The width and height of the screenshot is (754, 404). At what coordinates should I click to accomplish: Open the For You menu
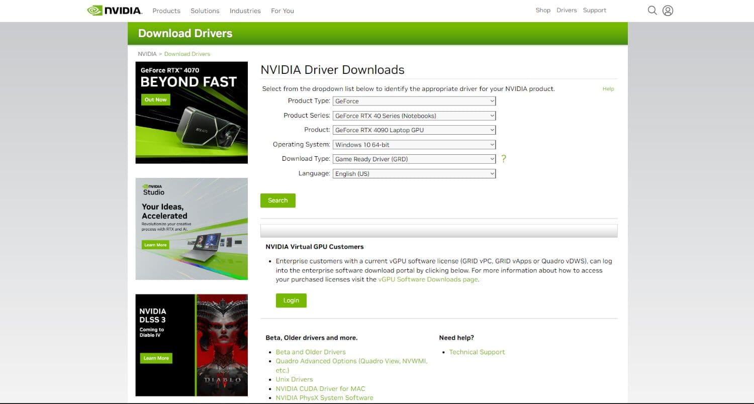pos(282,11)
